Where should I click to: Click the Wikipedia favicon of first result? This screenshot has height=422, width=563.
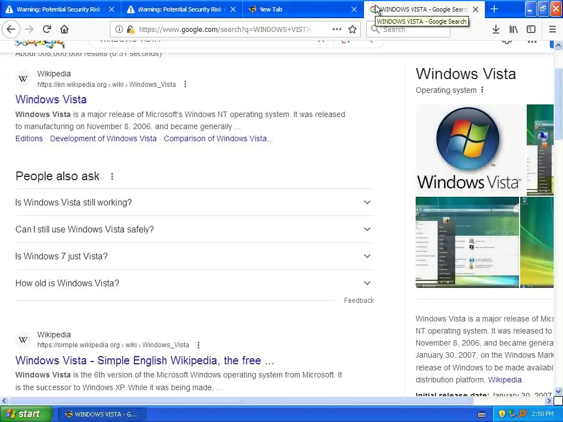coord(23,79)
